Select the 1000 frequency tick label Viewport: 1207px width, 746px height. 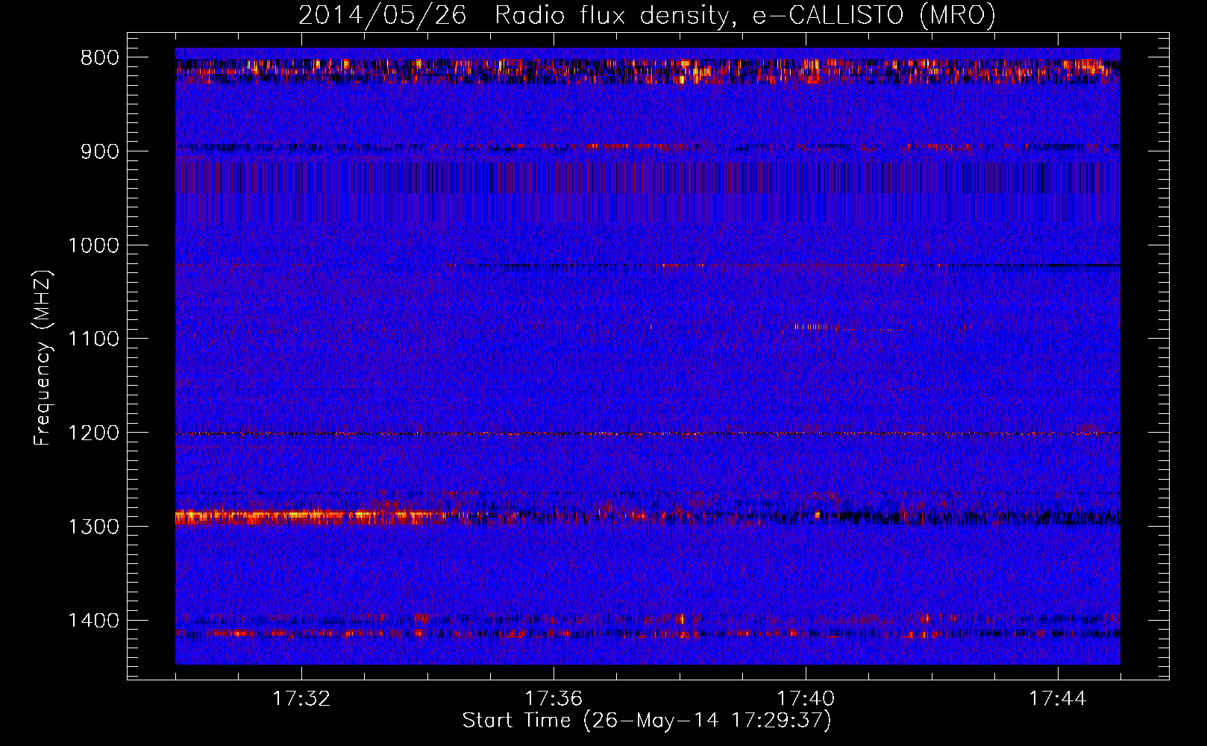click(x=94, y=245)
